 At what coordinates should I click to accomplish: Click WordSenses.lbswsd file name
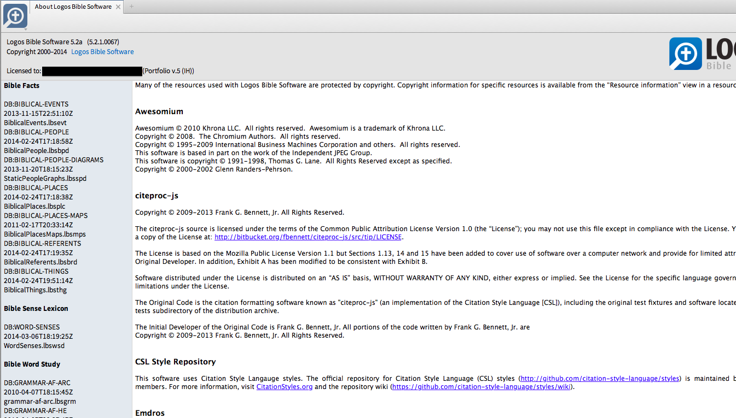point(34,346)
